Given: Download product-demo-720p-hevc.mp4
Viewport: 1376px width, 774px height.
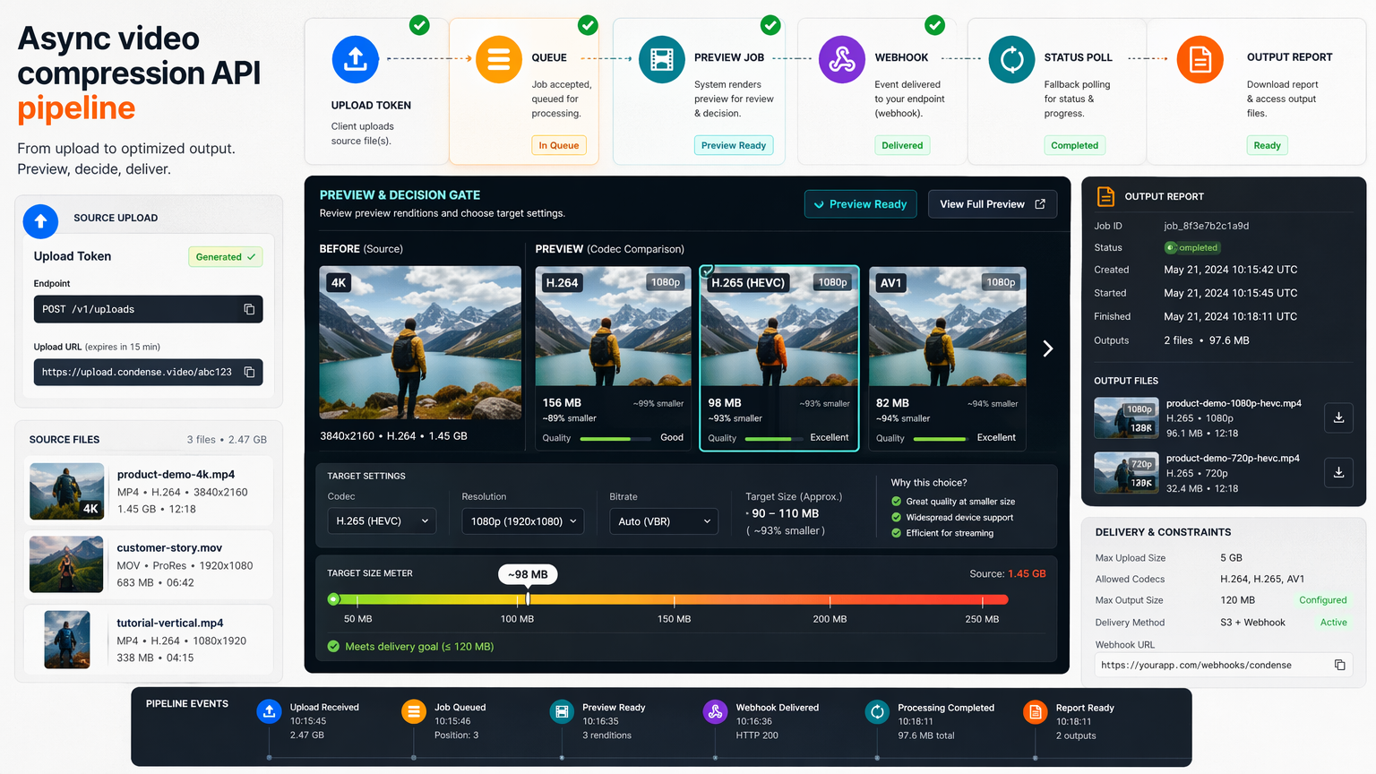Looking at the screenshot, I should 1338,472.
